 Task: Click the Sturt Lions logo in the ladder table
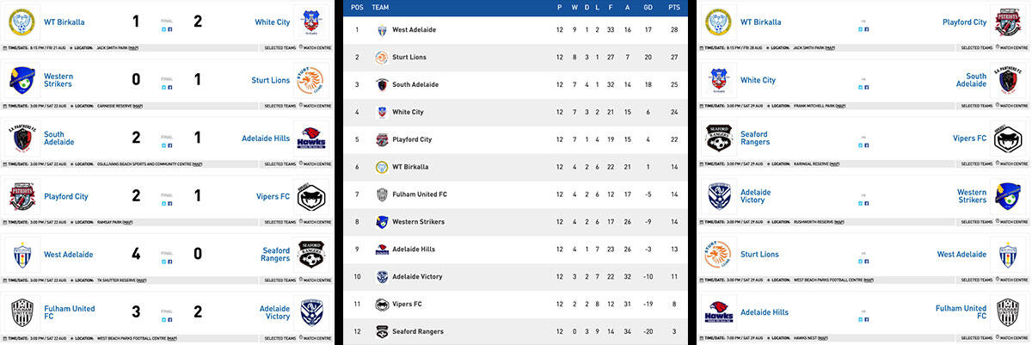point(382,57)
